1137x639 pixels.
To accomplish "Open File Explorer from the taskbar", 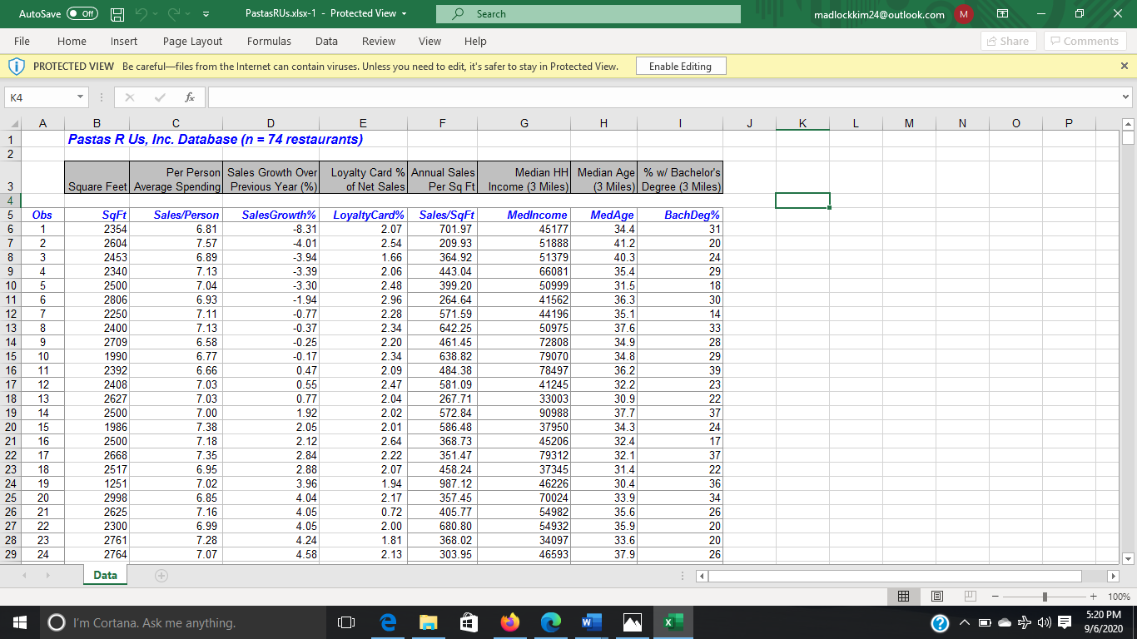I will click(428, 622).
